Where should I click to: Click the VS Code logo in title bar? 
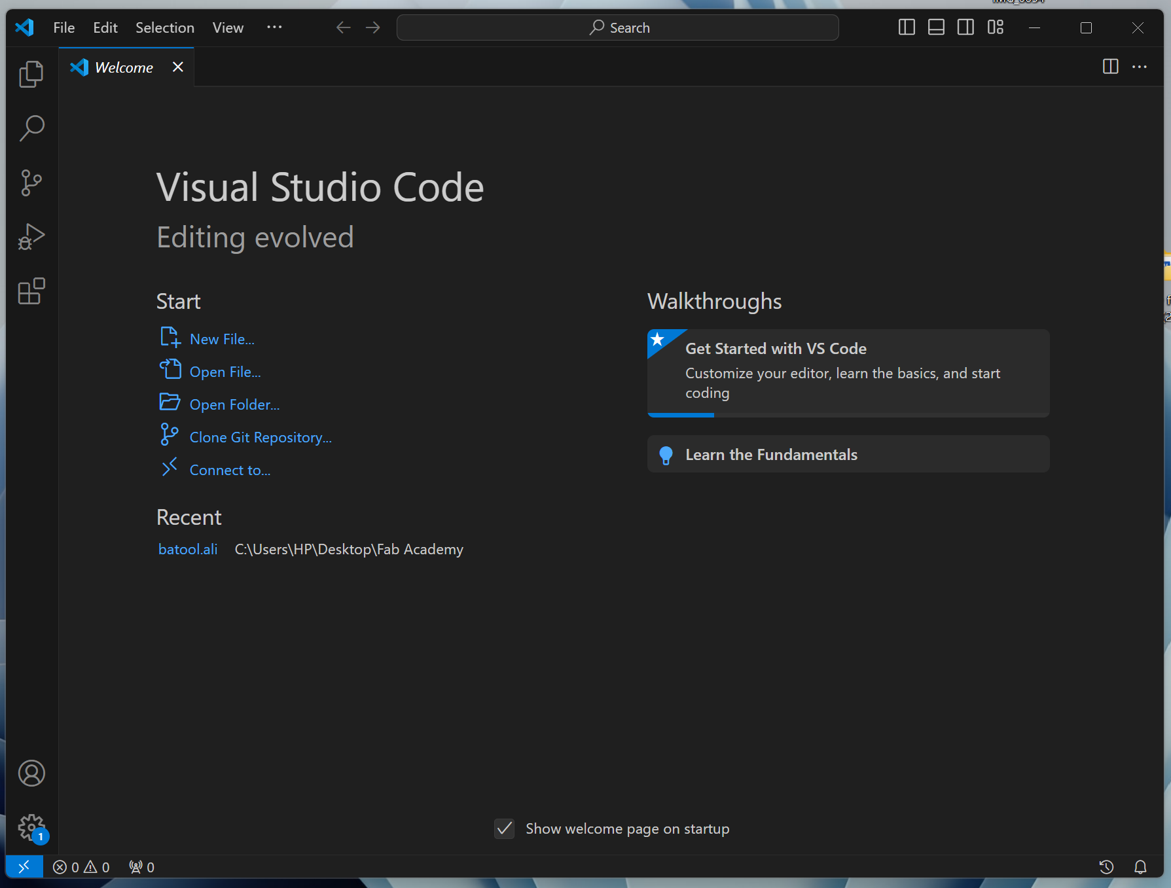(25, 27)
